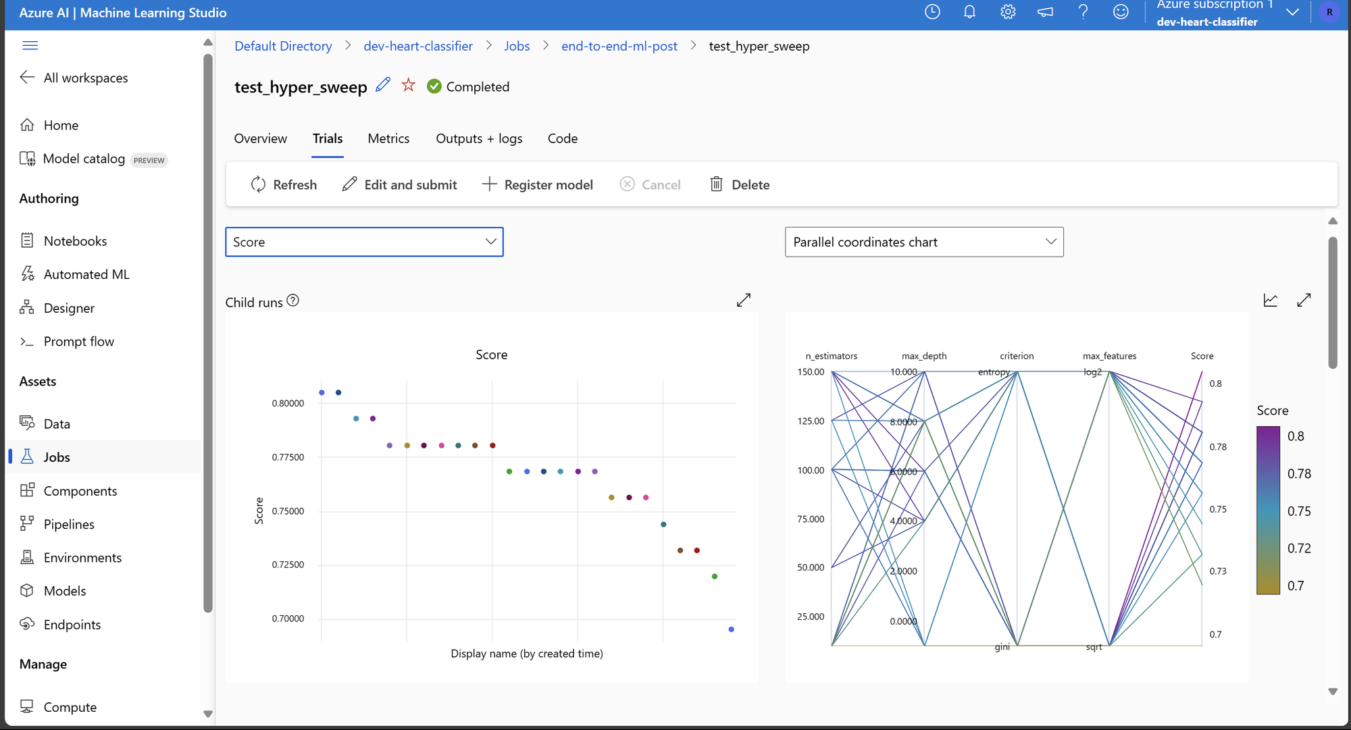The image size is (1351, 730).
Task: Click the line chart icon above parallel chart
Action: coord(1270,300)
